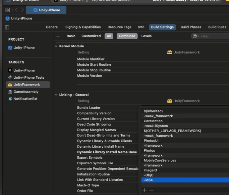
Task: Open the filter options dropdown icon
Action: click(196, 36)
